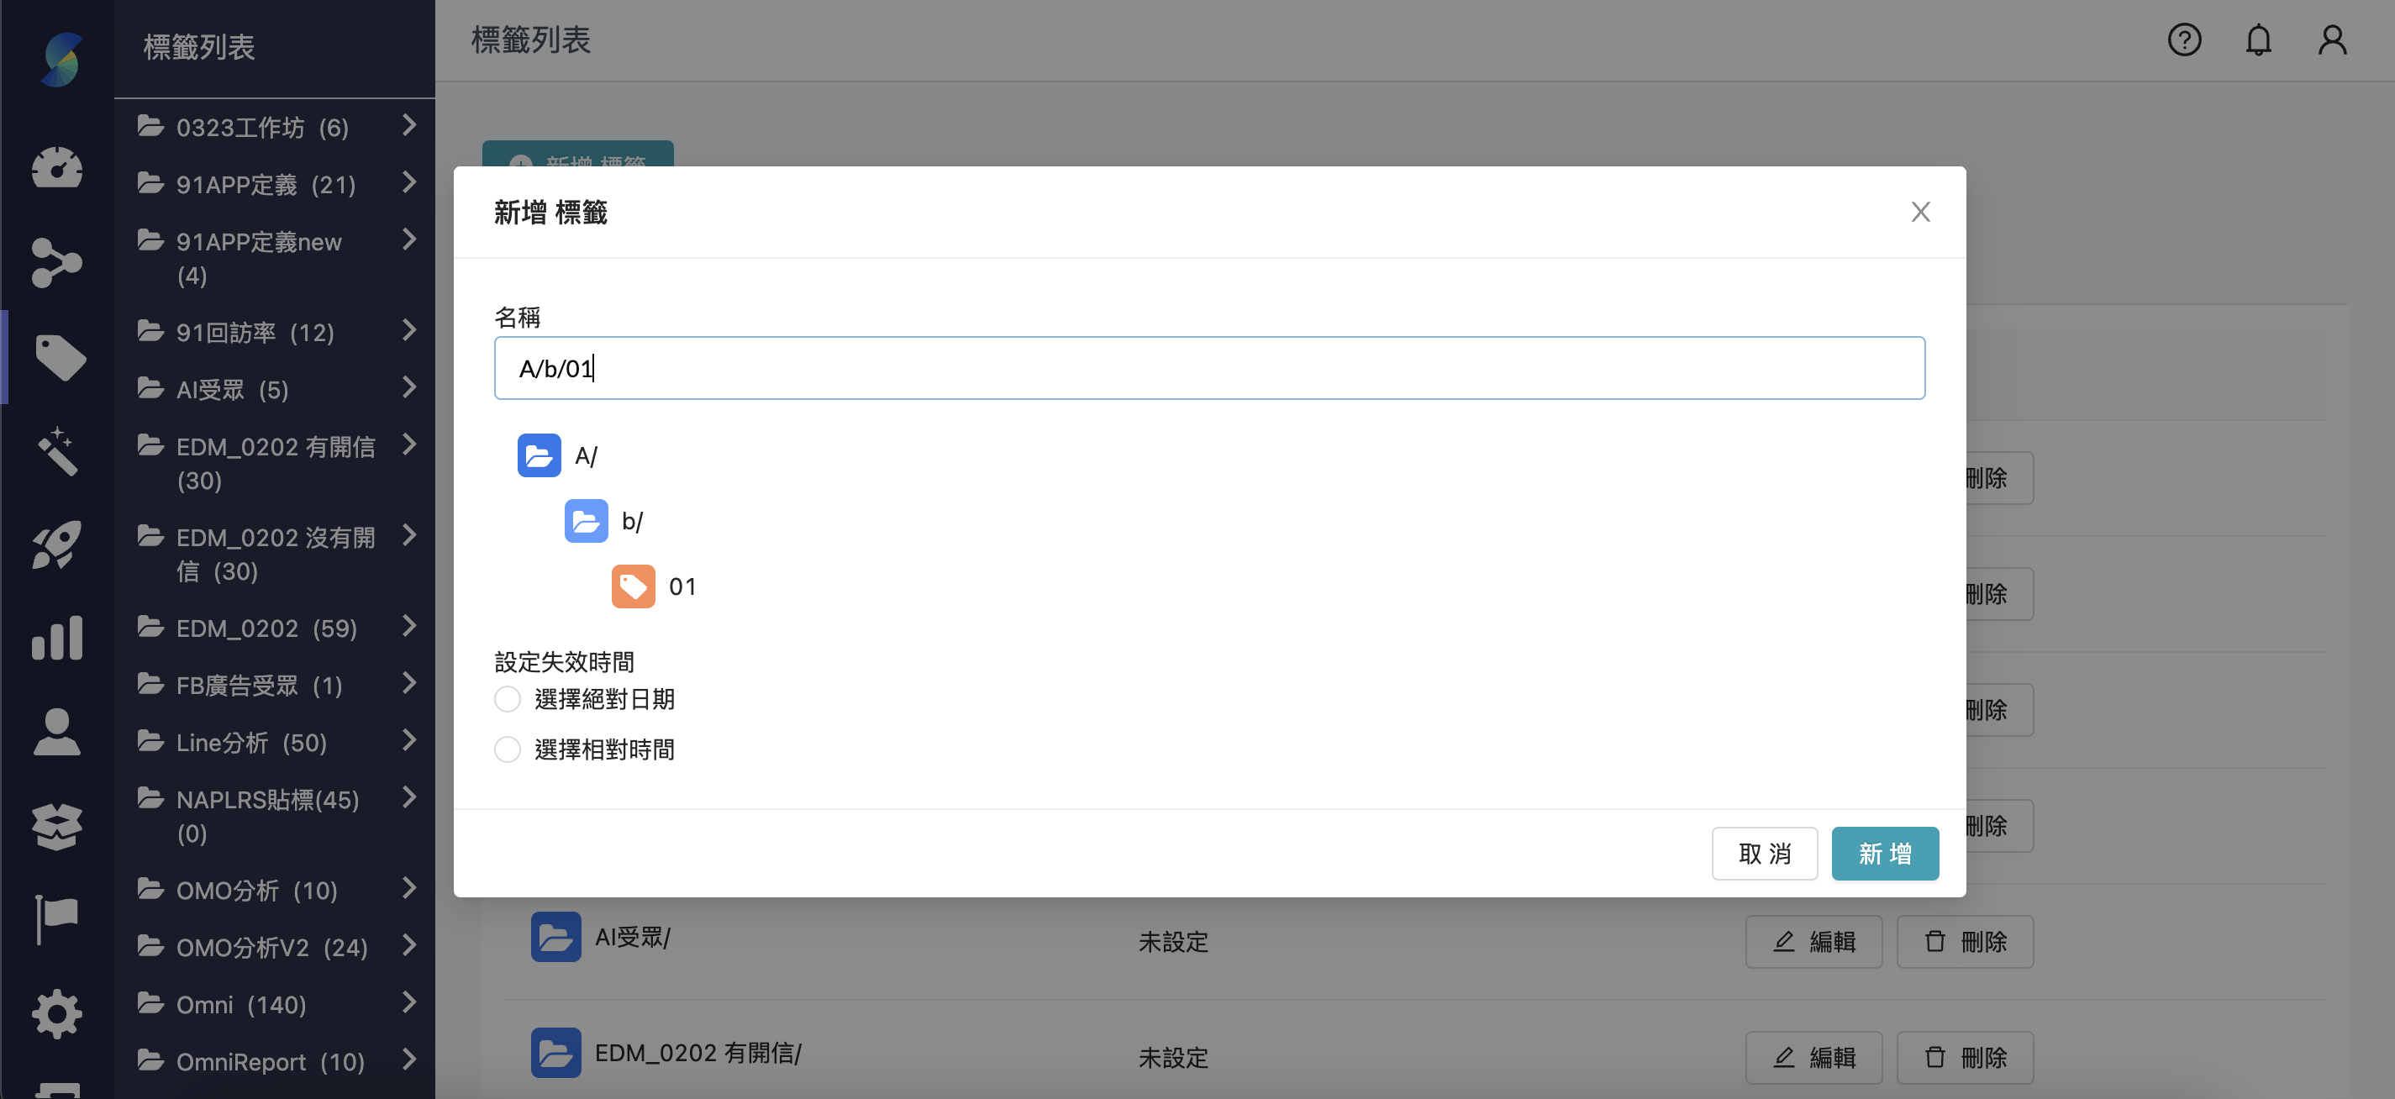Open notifications via the bell icon
This screenshot has height=1099, width=2395.
[2258, 40]
